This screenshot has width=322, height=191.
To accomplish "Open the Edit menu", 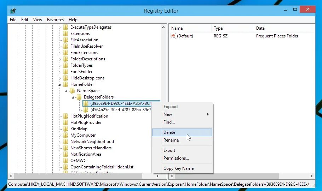I will click(x=25, y=20).
